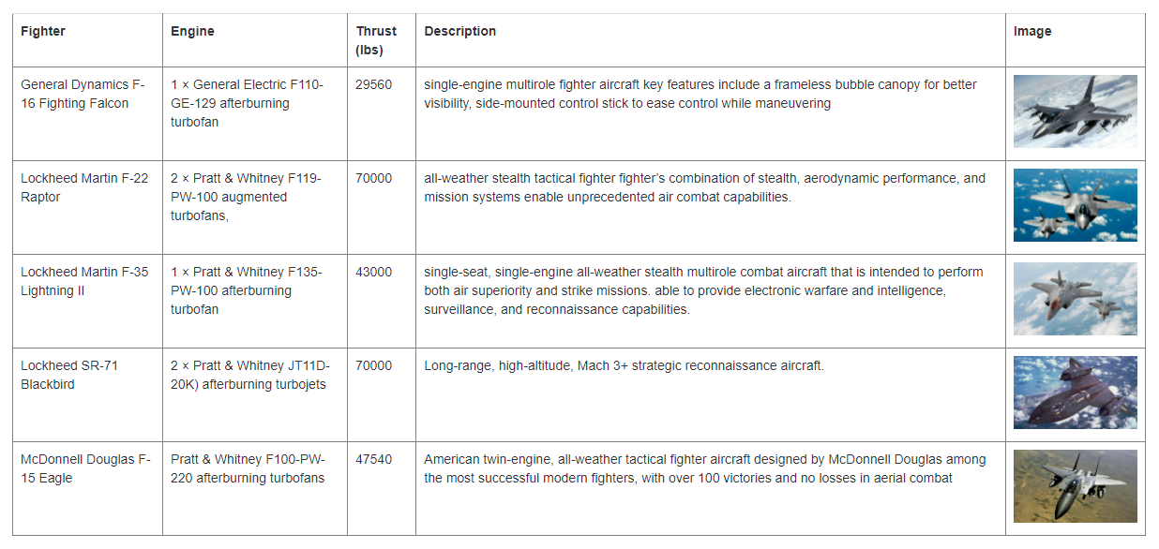This screenshot has height=549, width=1159.
Task: Select the F-35 Lightning II picture
Action: coord(1075,299)
